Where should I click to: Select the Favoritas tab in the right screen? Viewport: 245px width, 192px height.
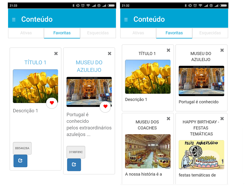(174, 33)
